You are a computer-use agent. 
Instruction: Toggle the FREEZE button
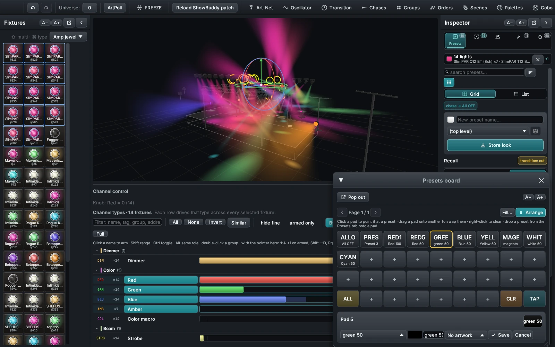pyautogui.click(x=149, y=8)
